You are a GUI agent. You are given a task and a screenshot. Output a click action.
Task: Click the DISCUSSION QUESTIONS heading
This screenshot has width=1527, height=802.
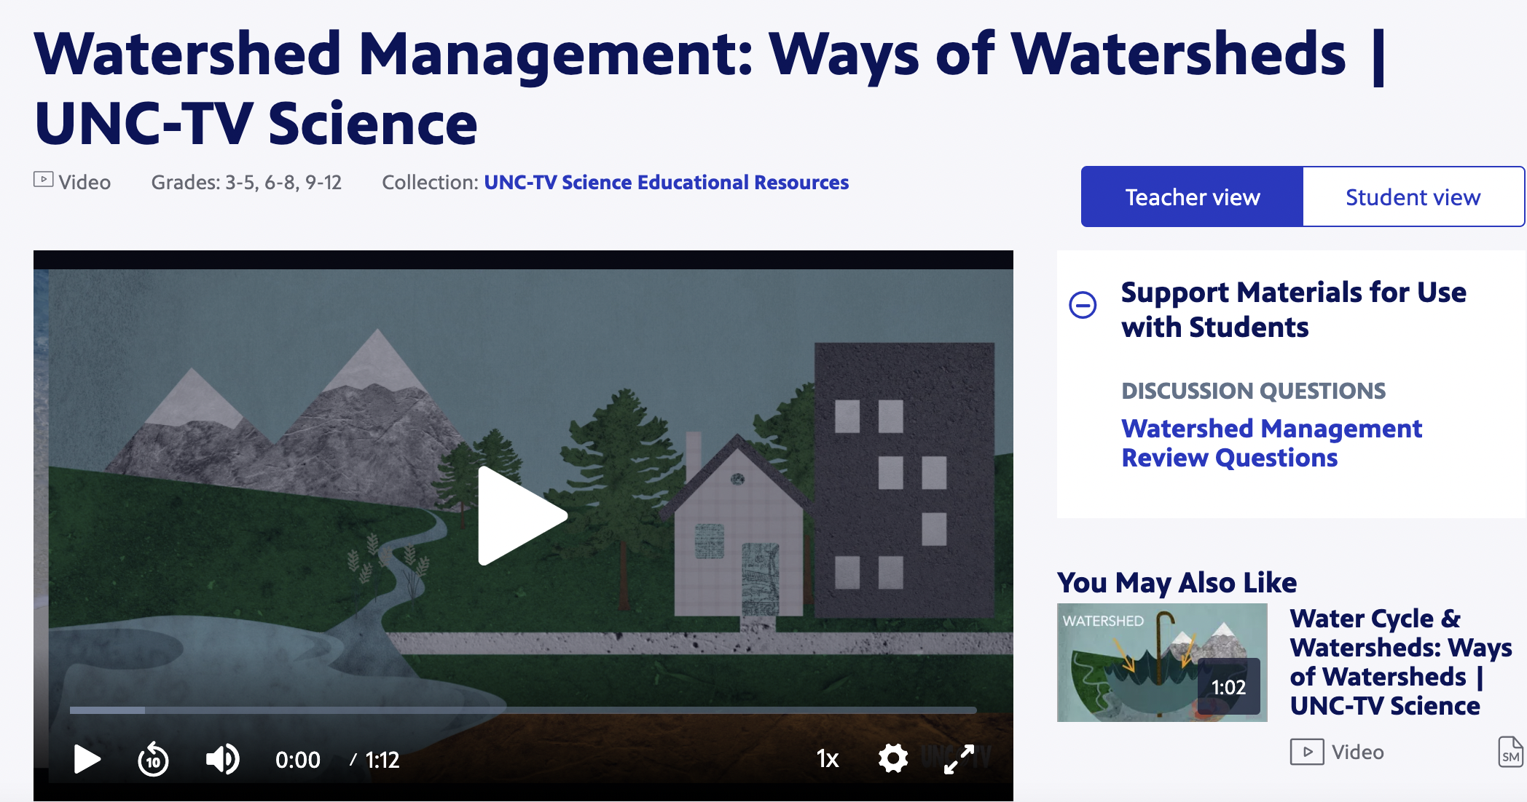pos(1253,390)
